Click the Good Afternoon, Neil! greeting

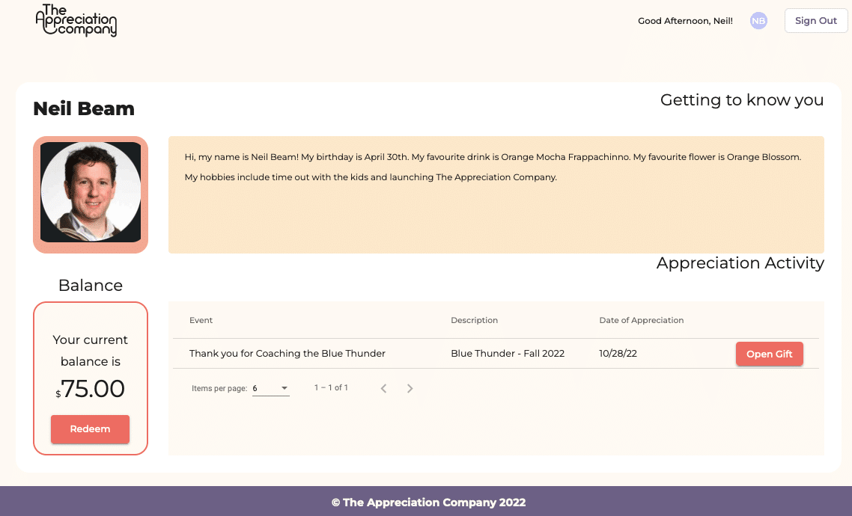tap(685, 21)
